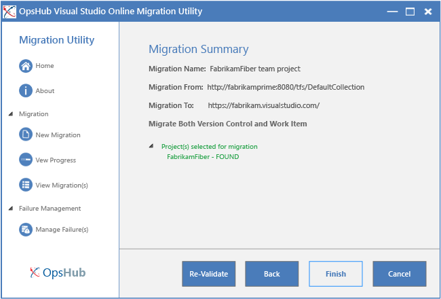Click the Migration Summary heading
Viewport: 441px width, 299px height.
[x=199, y=49]
